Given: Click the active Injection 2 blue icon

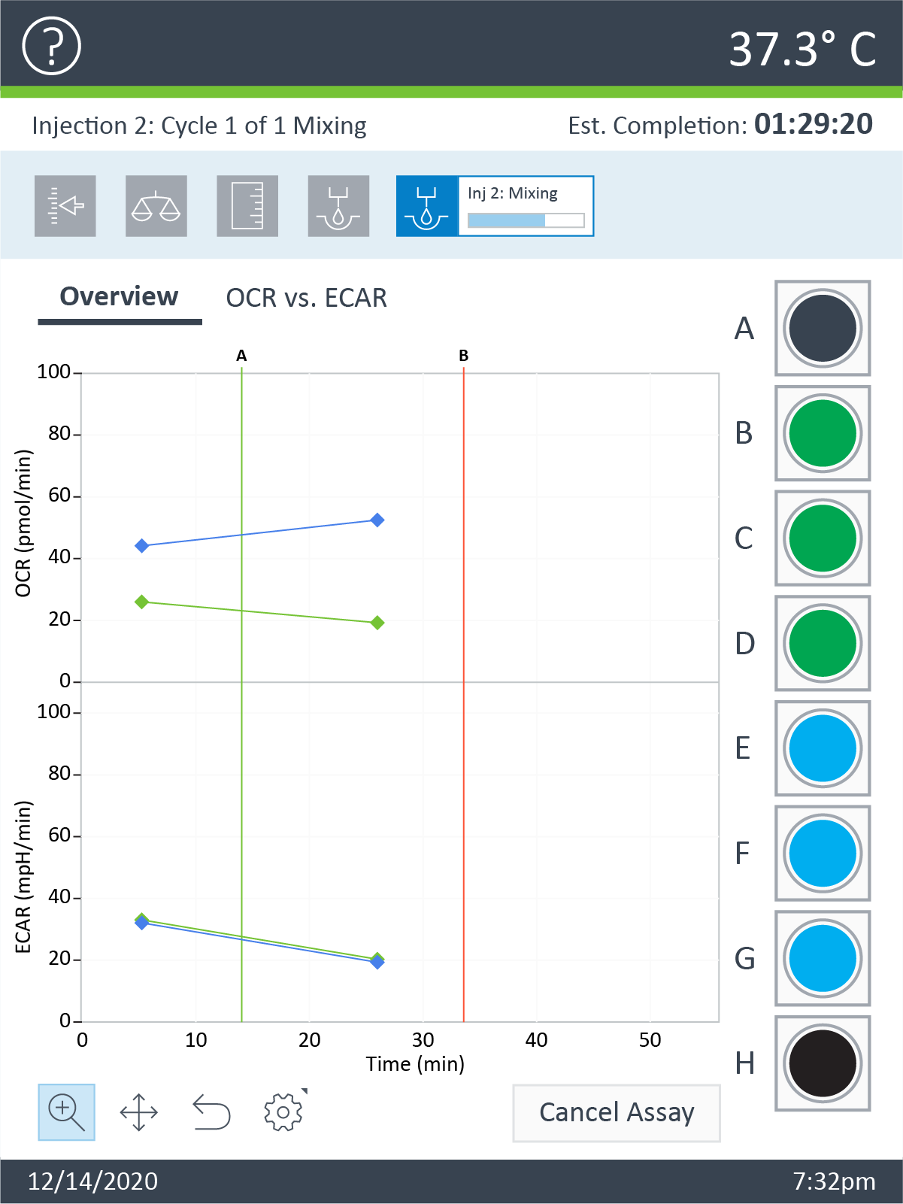Looking at the screenshot, I should pos(427,206).
